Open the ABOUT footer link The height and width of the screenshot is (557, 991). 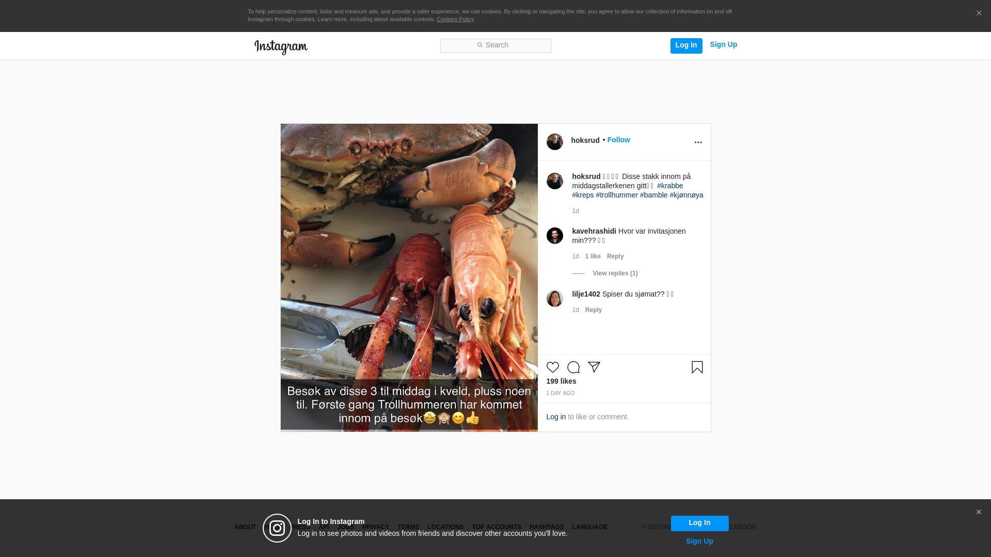tap(245, 527)
